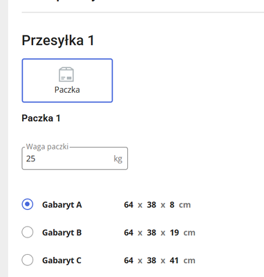Click the Gabaryt A label text
This screenshot has height=277, width=264.
62,205
